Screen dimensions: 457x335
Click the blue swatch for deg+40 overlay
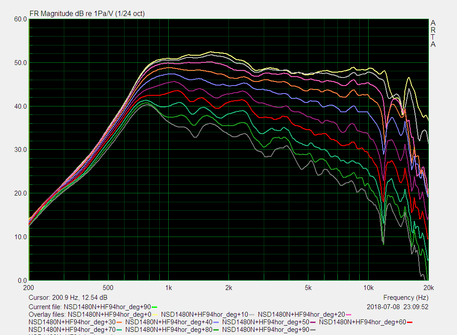(x=216, y=323)
